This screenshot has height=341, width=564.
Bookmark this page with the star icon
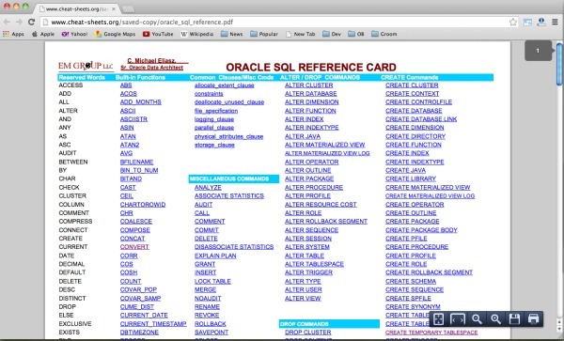tap(513, 22)
